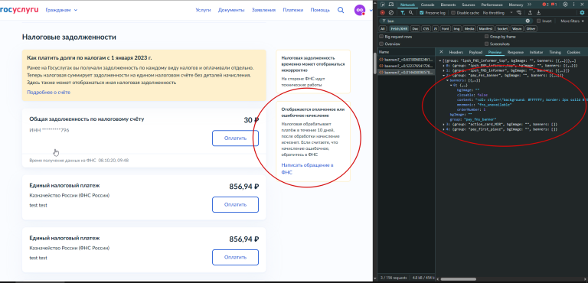Switch to the Console tab

(x=427, y=5)
